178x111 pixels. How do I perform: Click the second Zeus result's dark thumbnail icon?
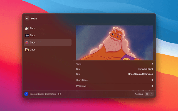pyautogui.click(x=27, y=36)
